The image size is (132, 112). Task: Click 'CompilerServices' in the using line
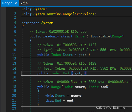tap(78, 14)
